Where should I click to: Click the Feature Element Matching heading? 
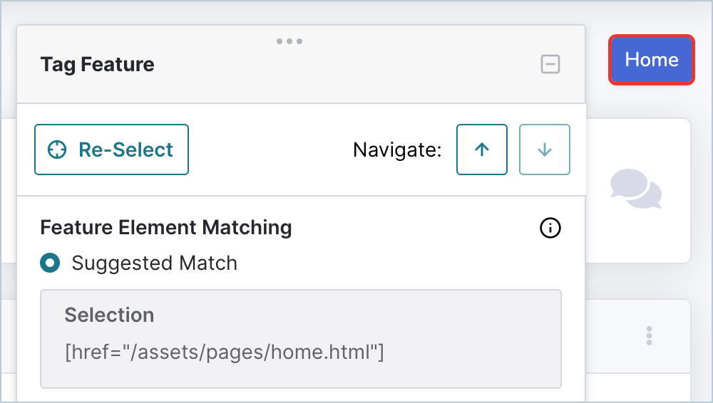tap(166, 228)
